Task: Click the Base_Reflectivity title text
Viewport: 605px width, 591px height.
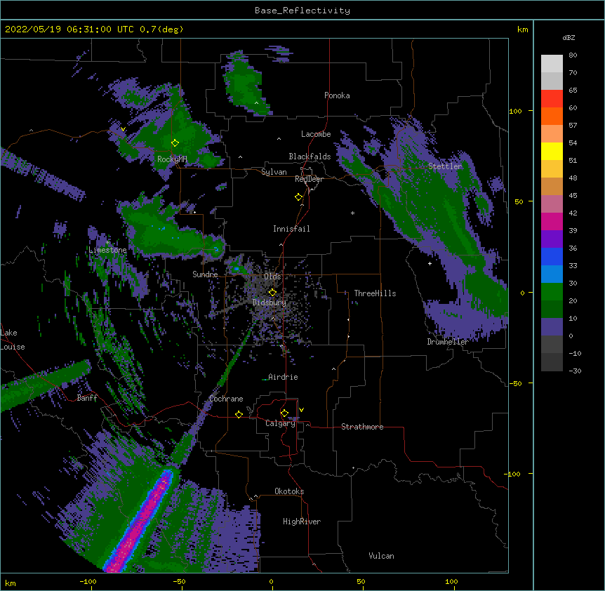Action: 302,11
